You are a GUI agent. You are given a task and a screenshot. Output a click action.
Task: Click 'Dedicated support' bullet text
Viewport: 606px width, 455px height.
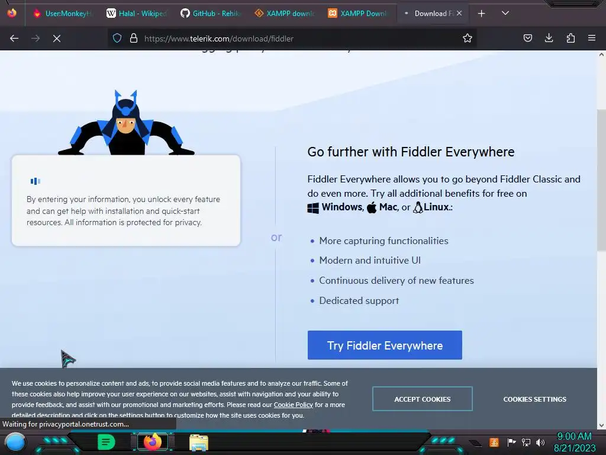(x=359, y=300)
